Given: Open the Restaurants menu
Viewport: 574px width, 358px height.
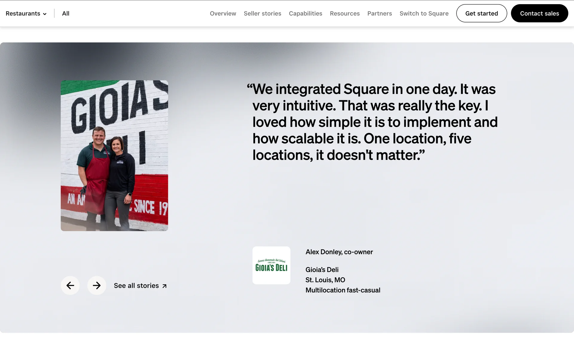Looking at the screenshot, I should (x=23, y=13).
